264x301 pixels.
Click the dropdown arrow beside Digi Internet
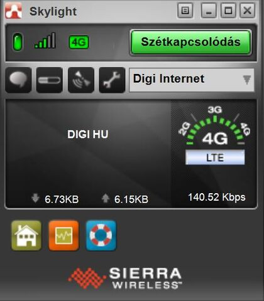coord(247,80)
